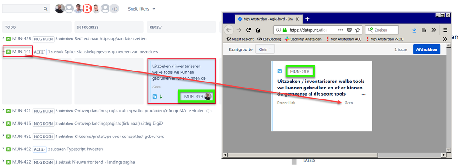The height and width of the screenshot is (165, 458).
Task: Expand the MIJN-458 swimlane
Action: (4, 38)
